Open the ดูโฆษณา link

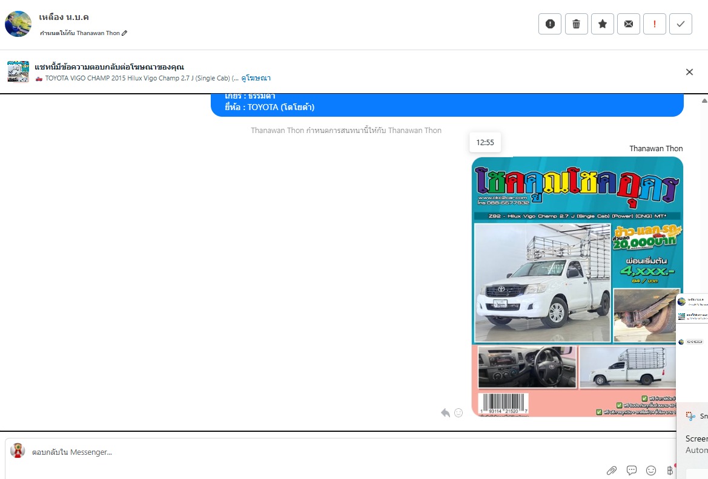(256, 78)
